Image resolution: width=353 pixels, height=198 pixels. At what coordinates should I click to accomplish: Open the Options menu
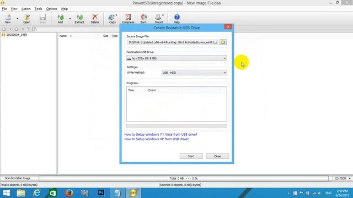[x=51, y=9]
